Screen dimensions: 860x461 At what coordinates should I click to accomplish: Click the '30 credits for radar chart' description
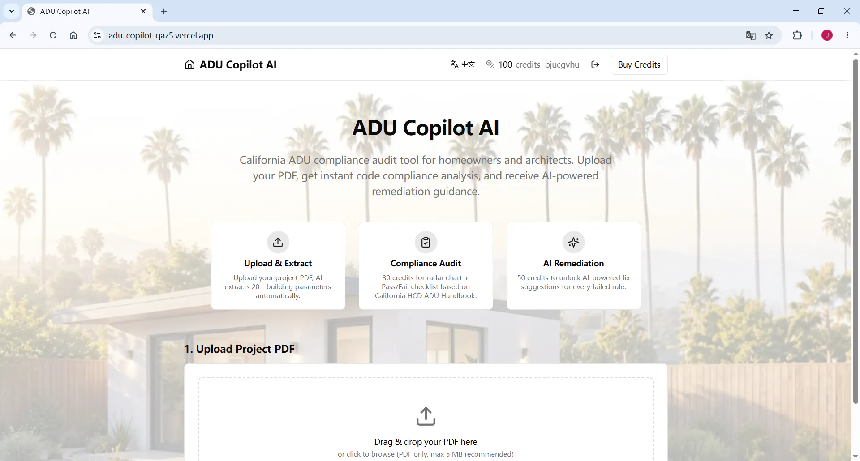pyautogui.click(x=426, y=286)
